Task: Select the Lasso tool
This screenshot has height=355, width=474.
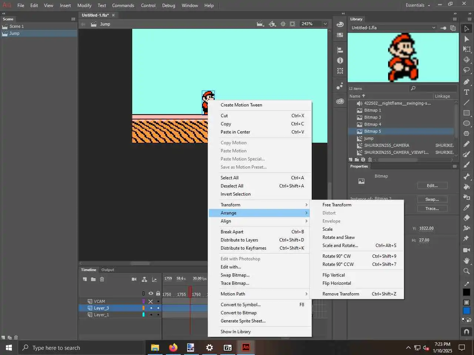Action: pos(467,70)
